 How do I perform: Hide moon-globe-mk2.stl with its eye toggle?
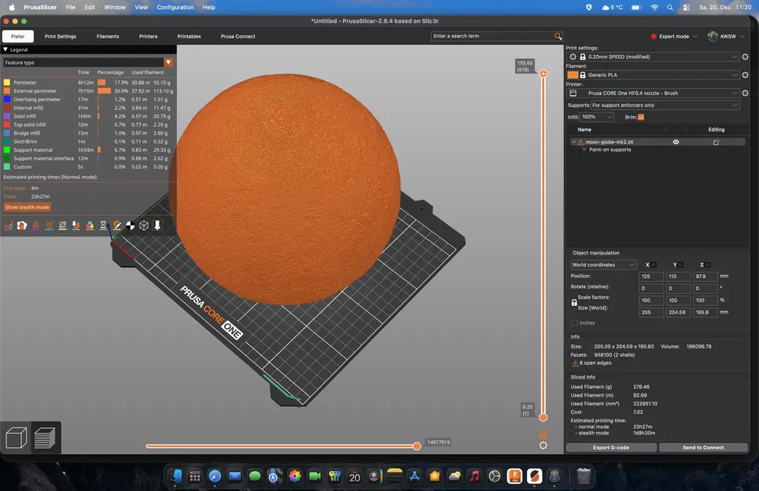pyautogui.click(x=676, y=141)
